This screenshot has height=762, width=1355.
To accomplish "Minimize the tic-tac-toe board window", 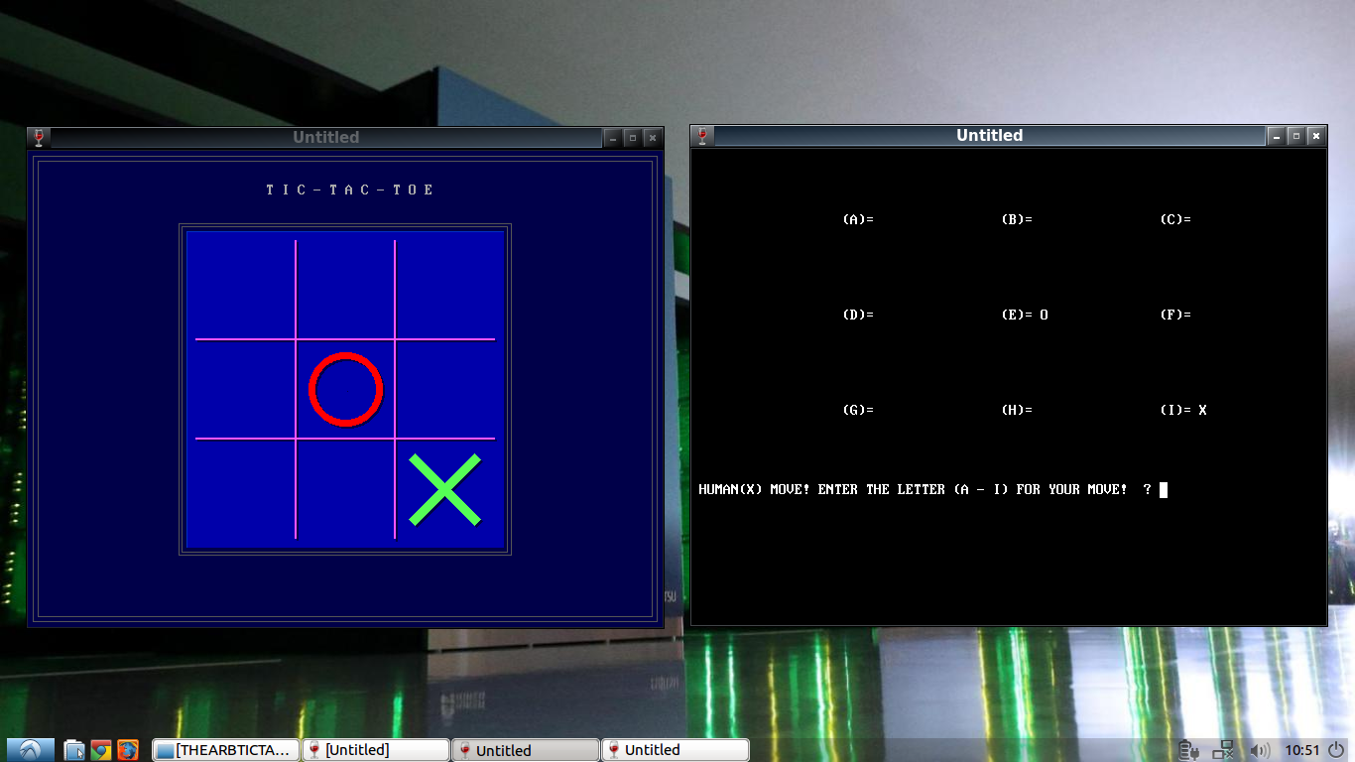I will [x=613, y=138].
